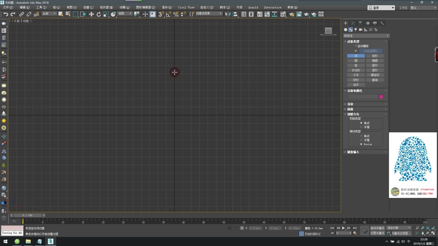Open the Arnold menu
The width and height of the screenshot is (438, 246).
pyautogui.click(x=253, y=8)
